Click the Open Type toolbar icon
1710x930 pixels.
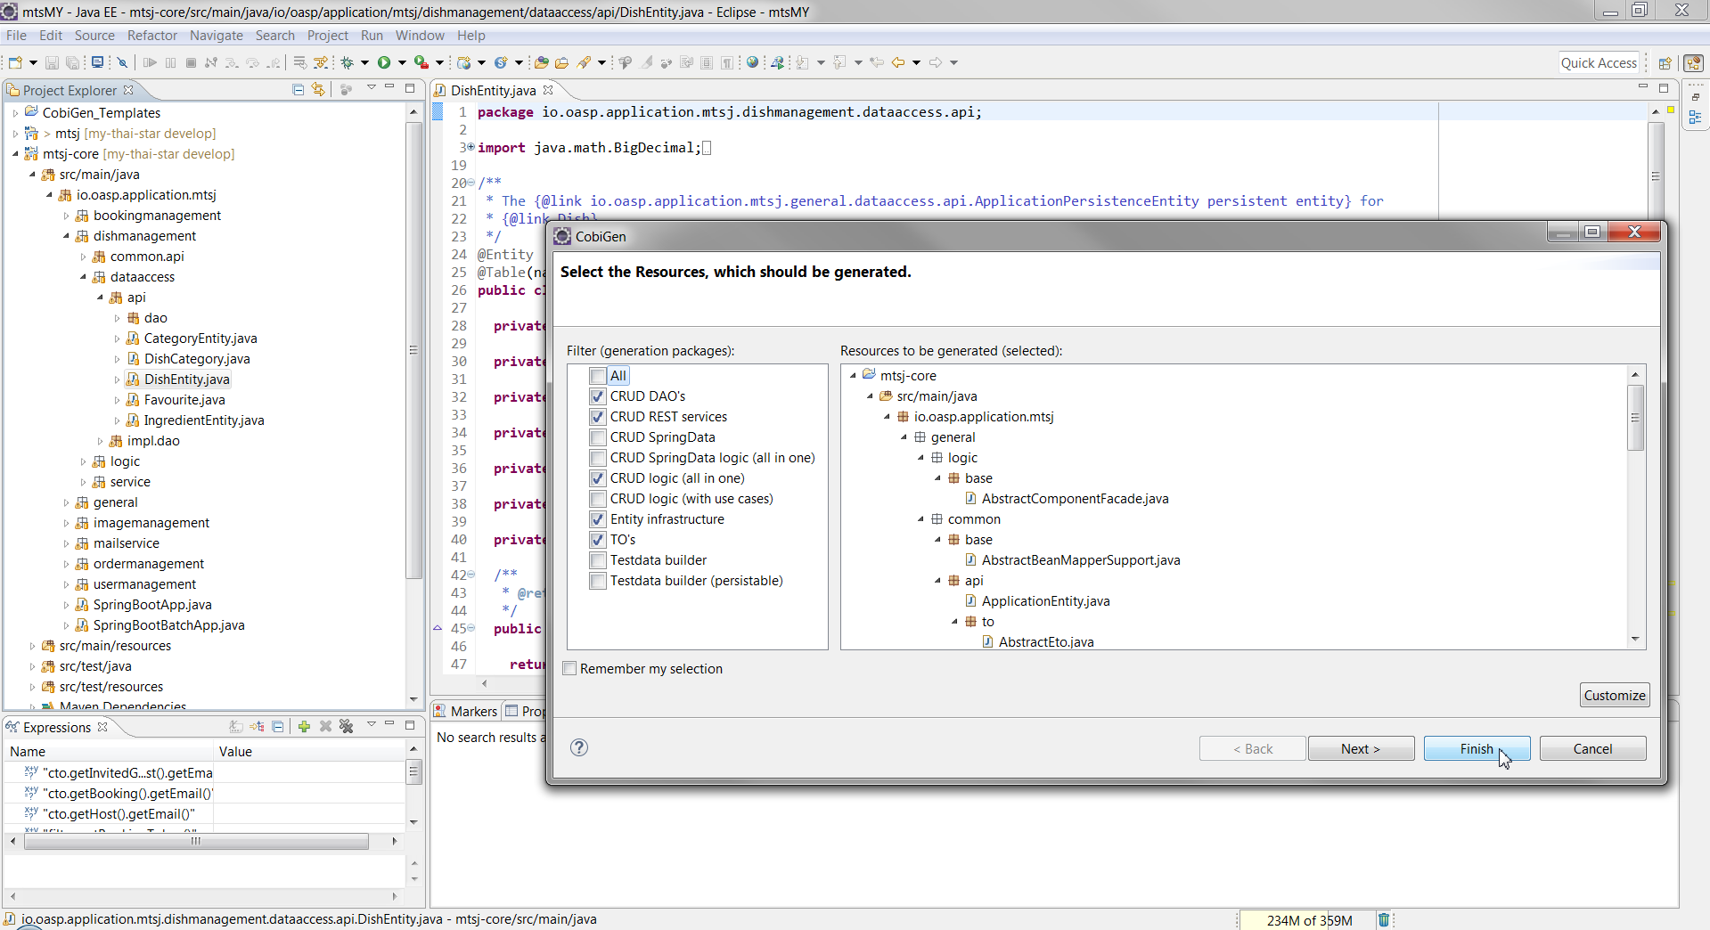541,62
